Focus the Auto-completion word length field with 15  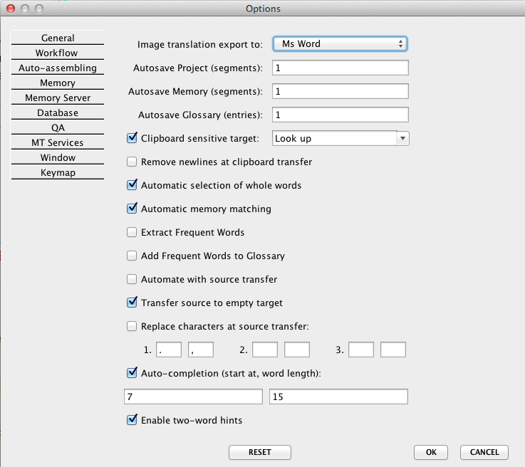[339, 397]
